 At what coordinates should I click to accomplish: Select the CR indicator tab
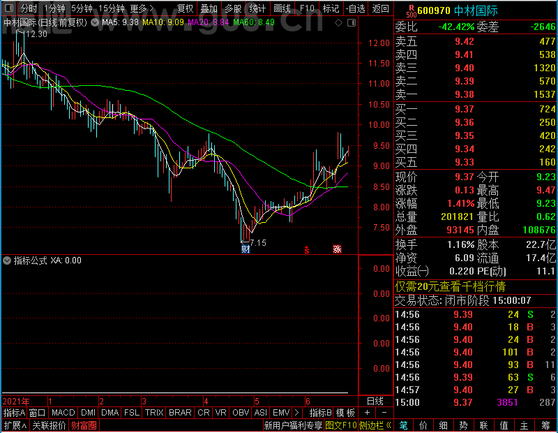click(x=203, y=413)
